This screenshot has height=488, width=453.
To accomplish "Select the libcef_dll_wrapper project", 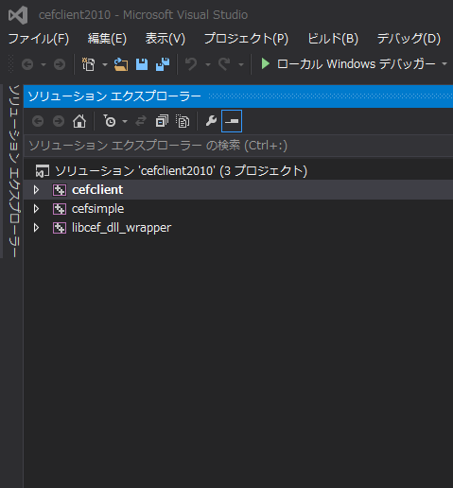I will pyautogui.click(x=121, y=228).
